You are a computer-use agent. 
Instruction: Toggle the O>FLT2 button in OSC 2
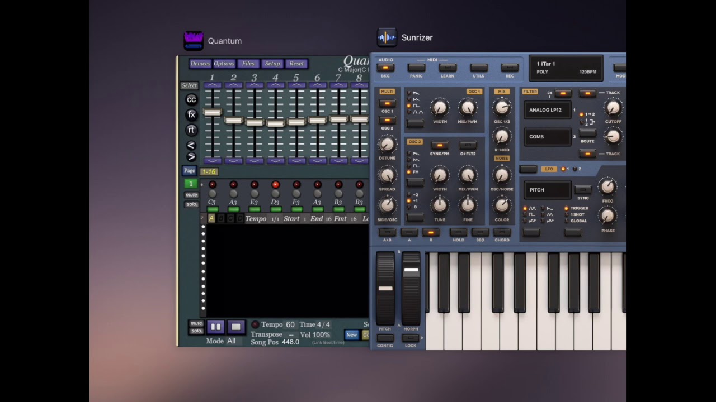468,145
